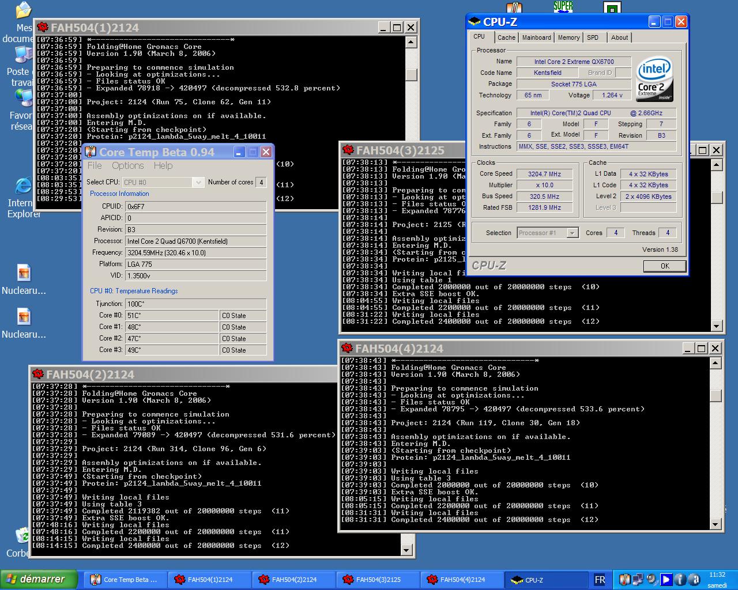Open the Options menu in Core Temp

click(127, 165)
